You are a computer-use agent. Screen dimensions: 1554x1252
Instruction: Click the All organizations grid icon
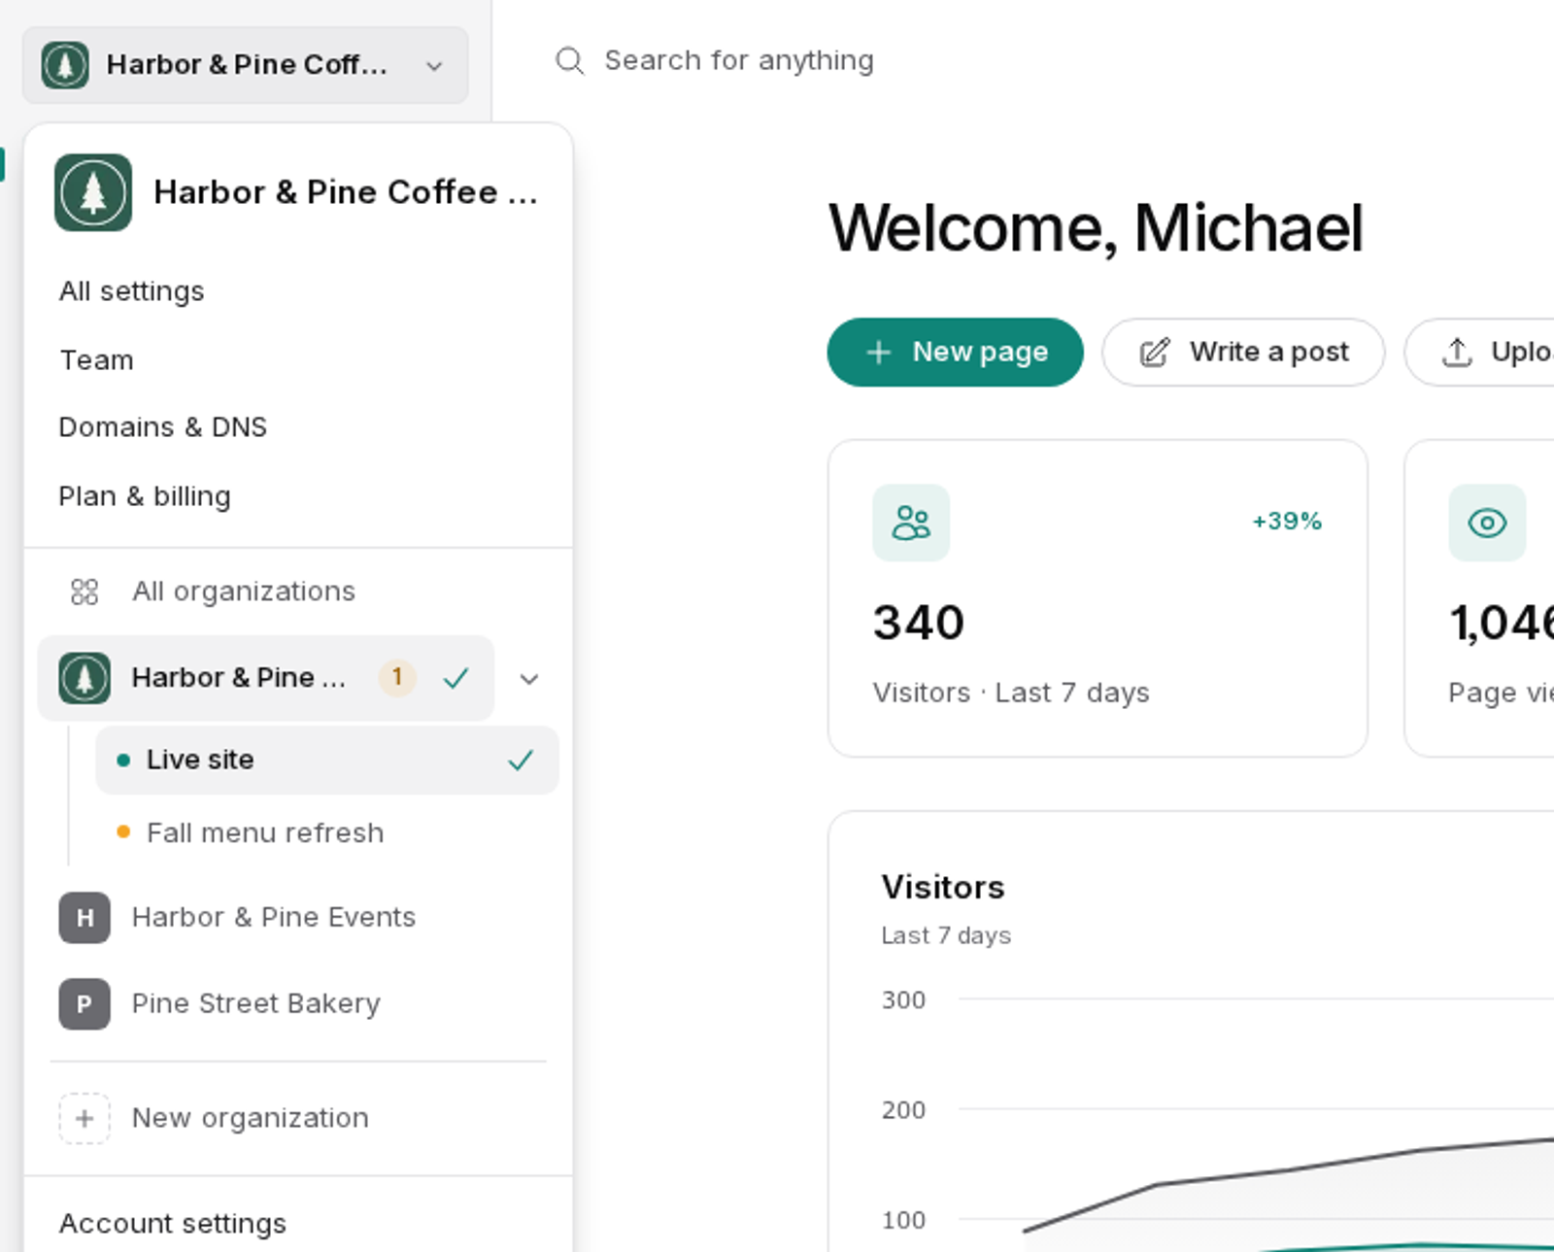(x=84, y=592)
